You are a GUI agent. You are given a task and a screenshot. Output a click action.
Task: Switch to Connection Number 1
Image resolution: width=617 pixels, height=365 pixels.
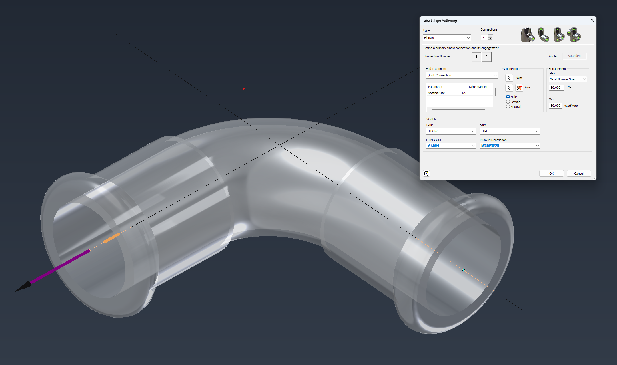[476, 57]
